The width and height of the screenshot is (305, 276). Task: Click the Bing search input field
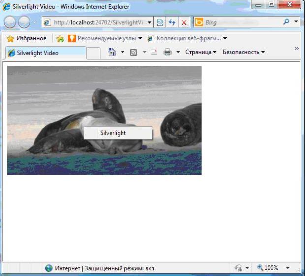point(241,23)
